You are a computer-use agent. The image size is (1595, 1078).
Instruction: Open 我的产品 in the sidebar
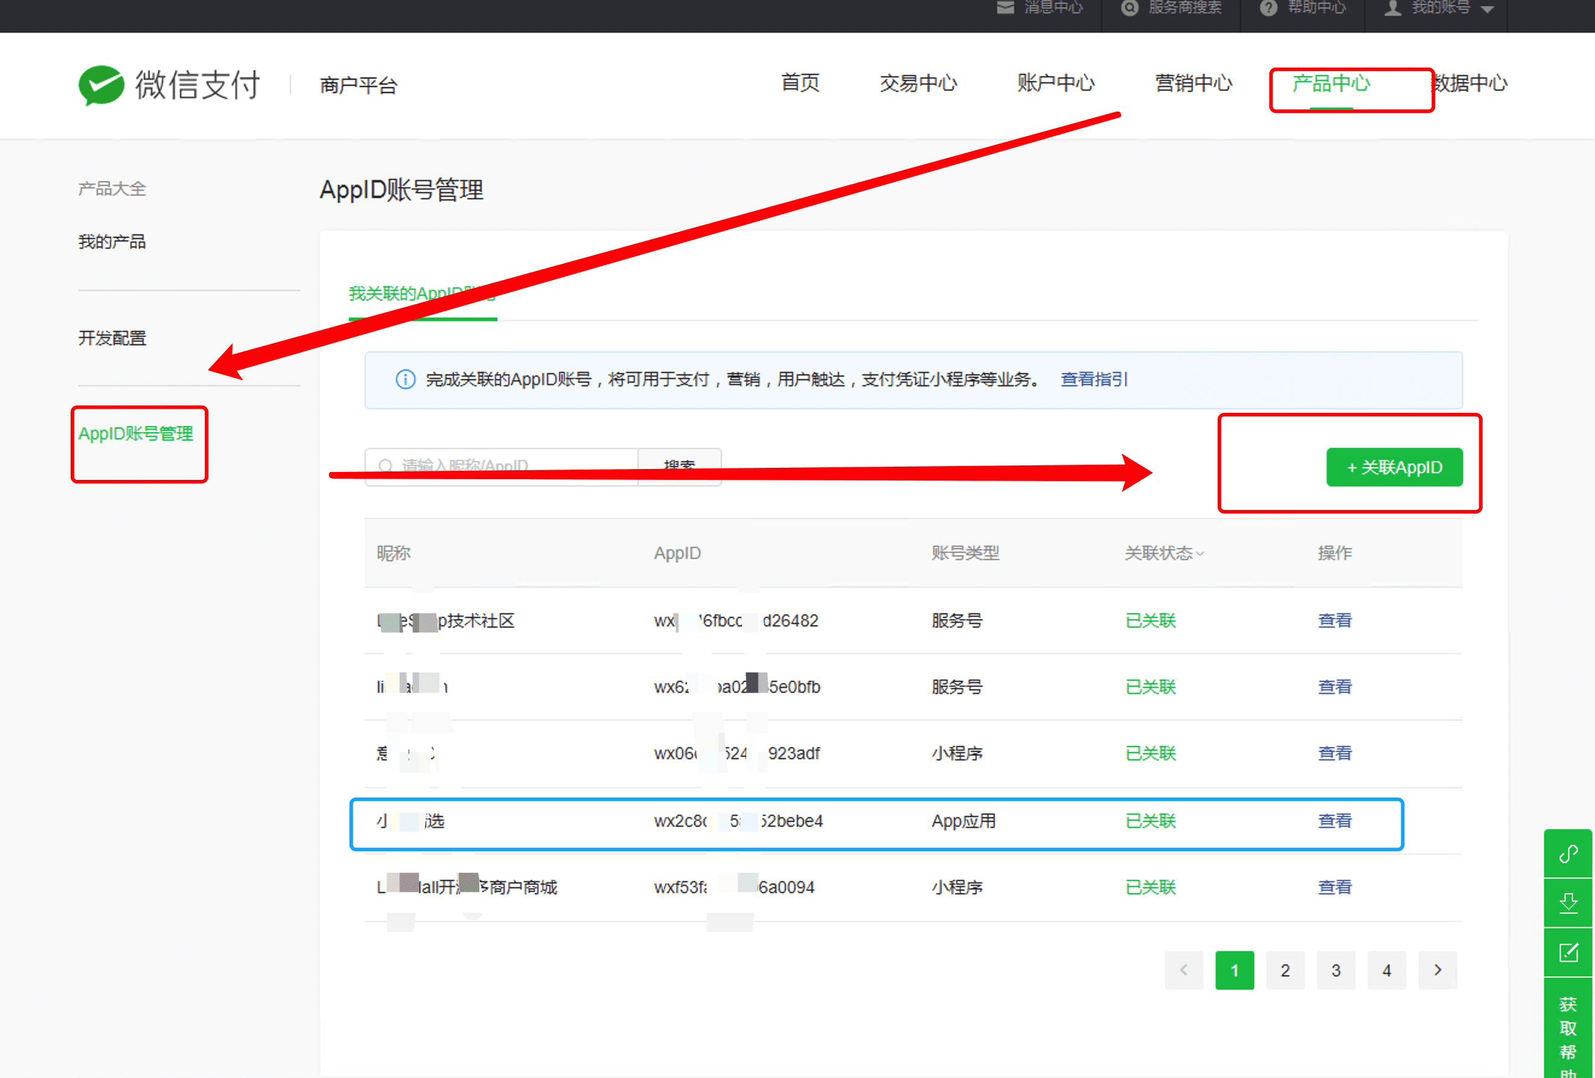(x=112, y=241)
